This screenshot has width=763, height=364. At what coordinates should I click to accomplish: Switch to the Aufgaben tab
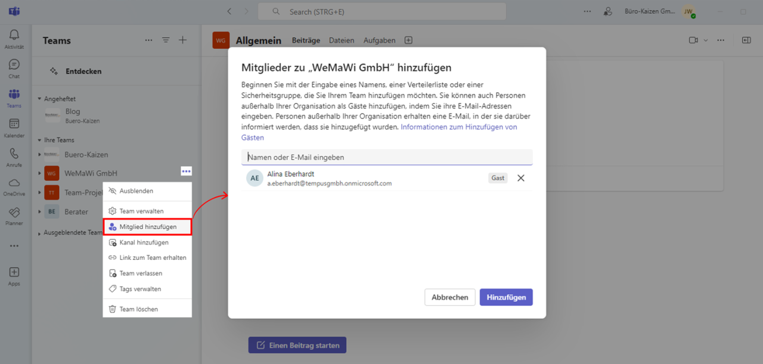(380, 40)
